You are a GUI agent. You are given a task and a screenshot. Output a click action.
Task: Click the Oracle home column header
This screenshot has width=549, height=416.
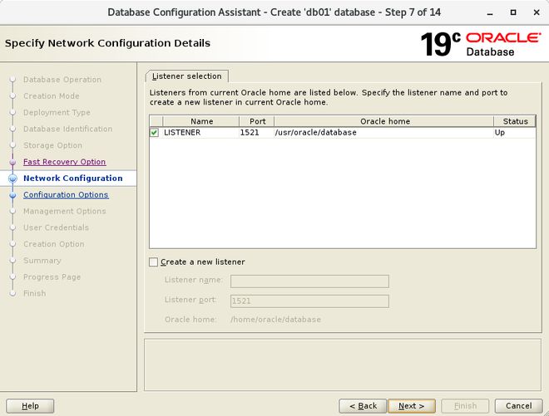[384, 121]
